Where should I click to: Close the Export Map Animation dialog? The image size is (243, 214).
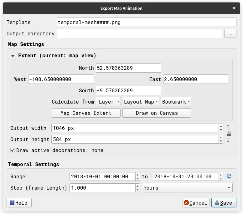pyautogui.click(x=234, y=8)
